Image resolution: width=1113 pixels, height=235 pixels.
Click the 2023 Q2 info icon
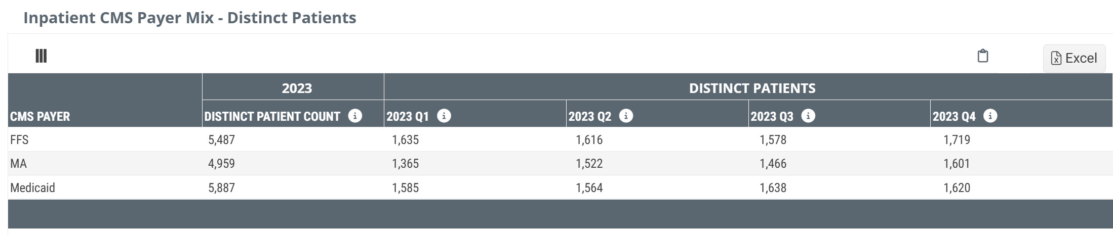626,116
